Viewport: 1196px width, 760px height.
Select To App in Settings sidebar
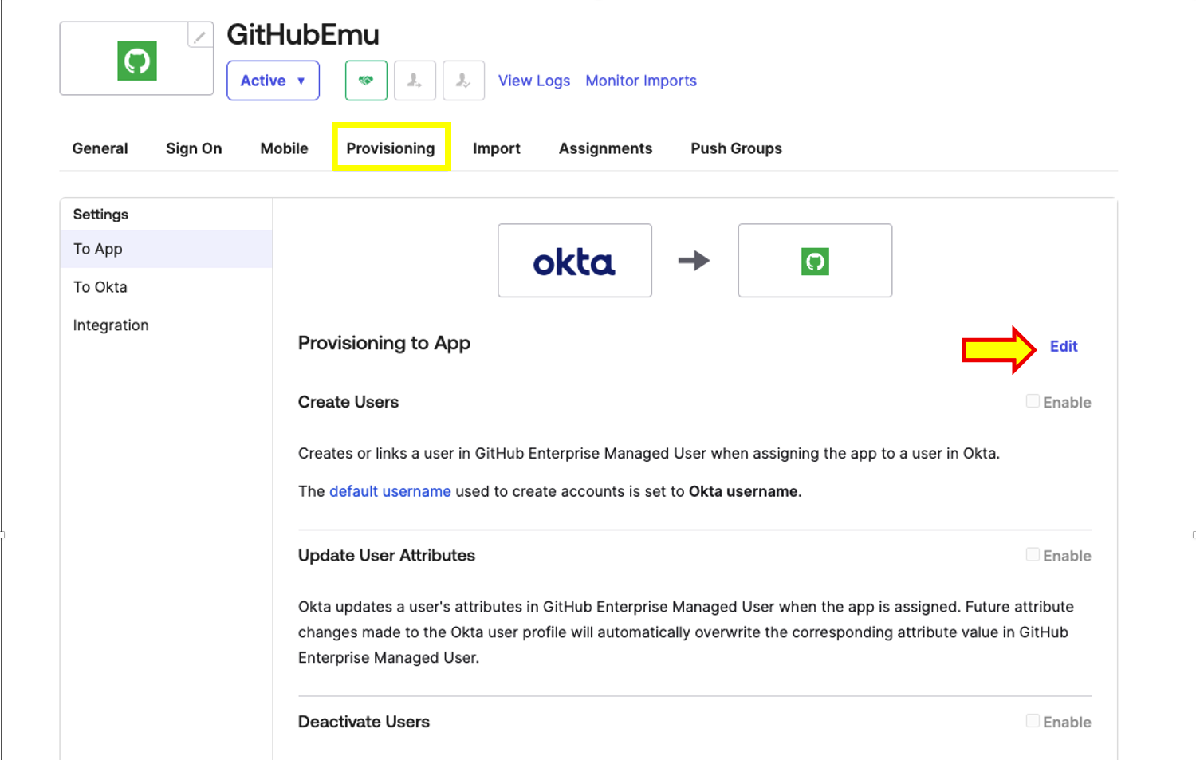166,249
